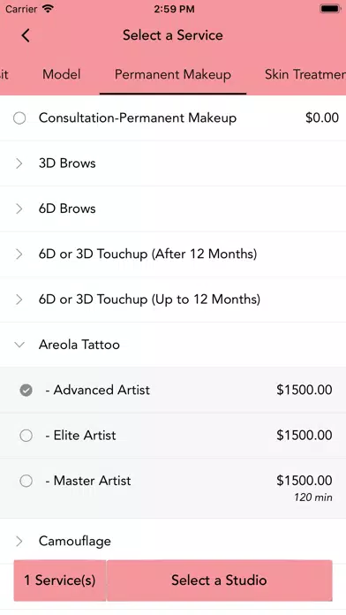Tap the battery icon in status bar
The image size is (346, 615).
pyautogui.click(x=330, y=9)
